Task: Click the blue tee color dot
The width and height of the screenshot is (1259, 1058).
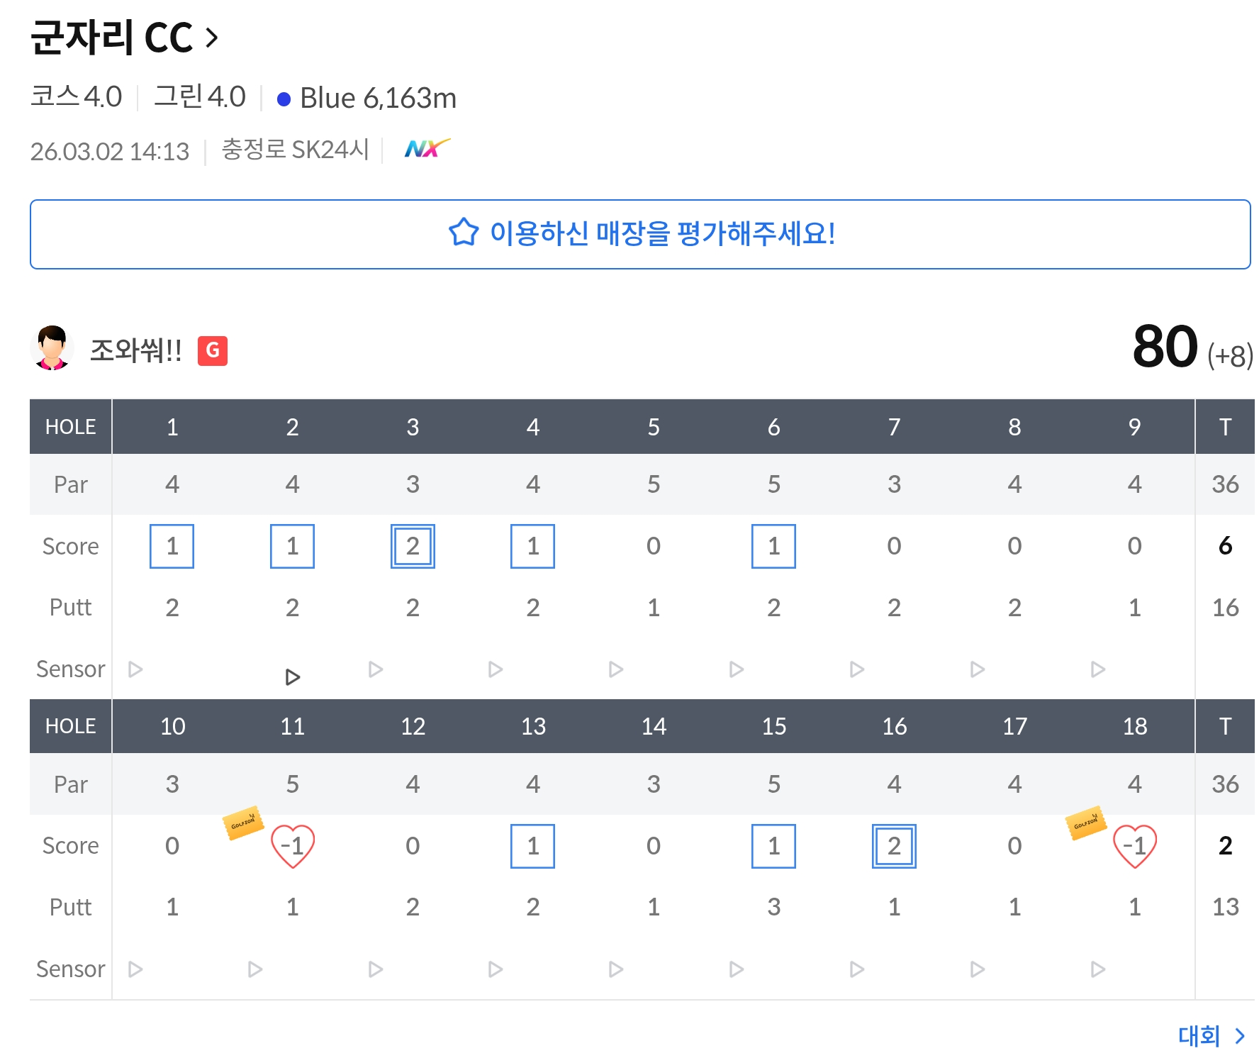Action: coord(284,99)
